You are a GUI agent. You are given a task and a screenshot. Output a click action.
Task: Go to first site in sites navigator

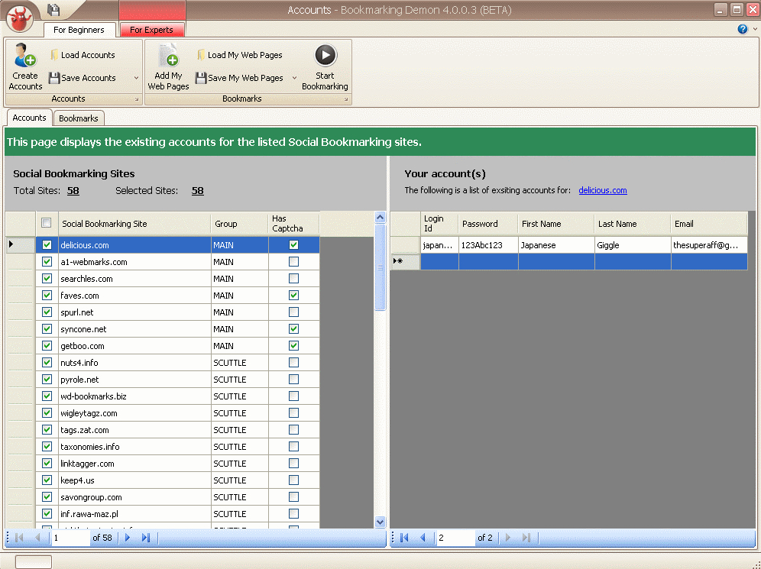19,538
